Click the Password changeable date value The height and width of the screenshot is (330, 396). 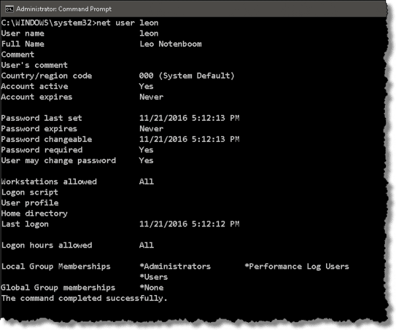[x=189, y=139]
